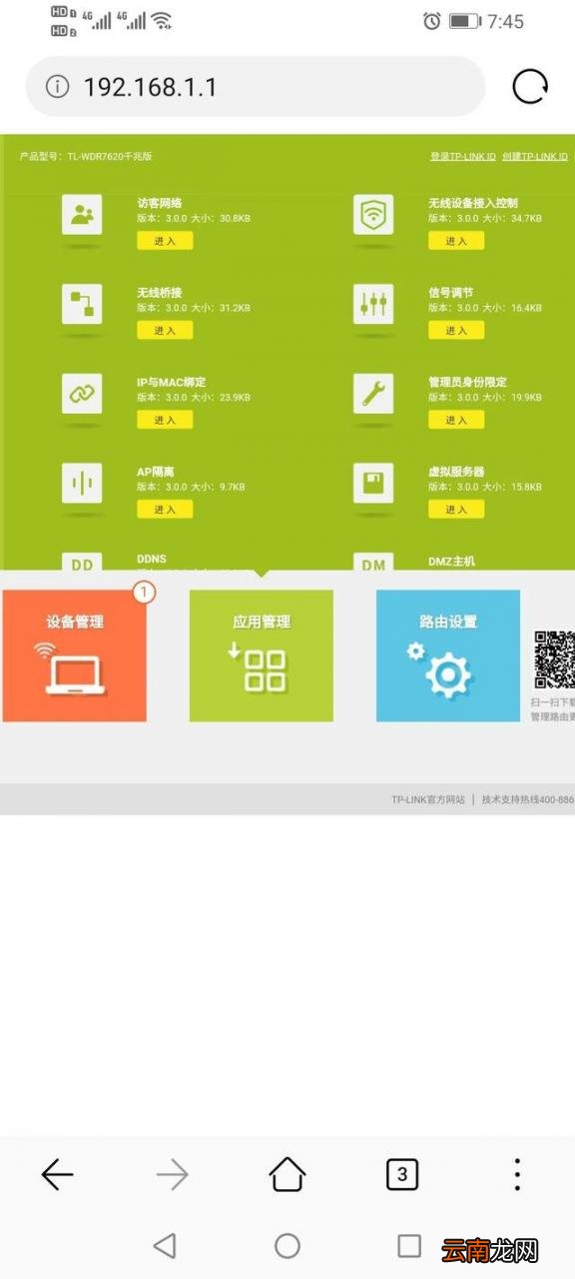The width and height of the screenshot is (575, 1279).
Task: Open the Signal Adjustment (信号调节) sliders icon
Action: 373,304
